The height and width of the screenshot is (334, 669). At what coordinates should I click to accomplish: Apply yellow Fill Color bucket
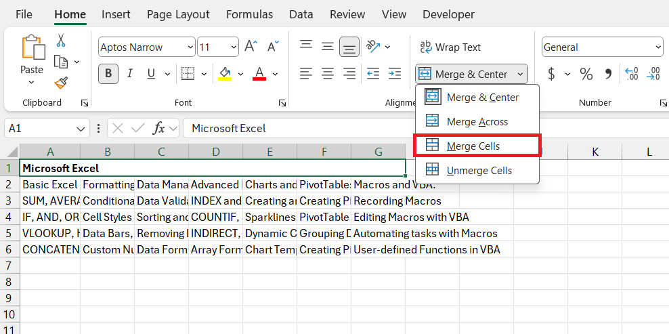[225, 74]
